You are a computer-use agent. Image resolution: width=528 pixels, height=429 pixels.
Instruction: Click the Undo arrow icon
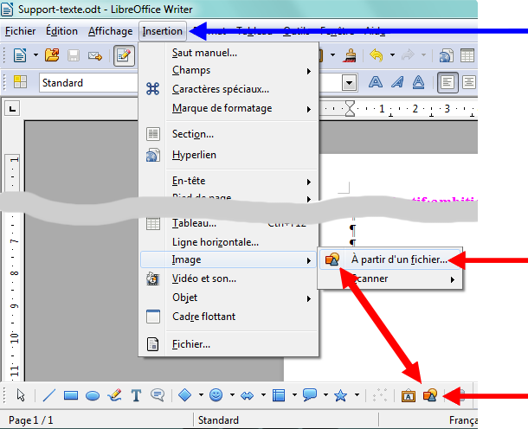[377, 54]
